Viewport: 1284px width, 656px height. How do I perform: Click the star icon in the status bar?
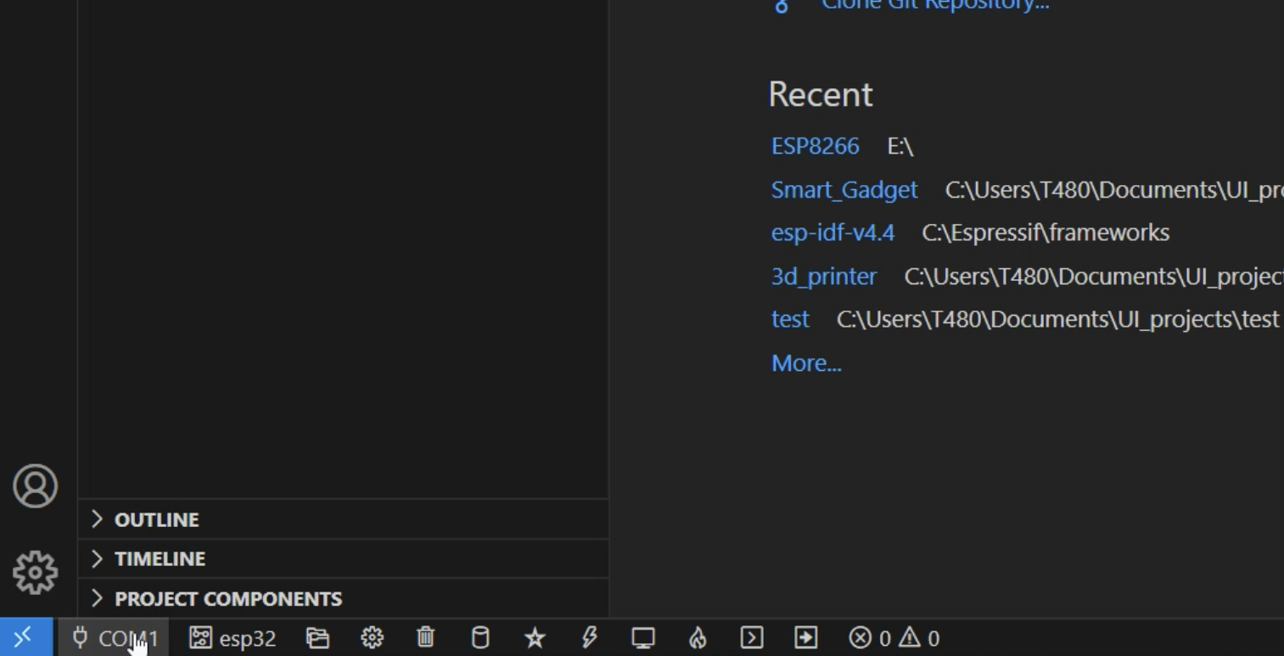535,638
